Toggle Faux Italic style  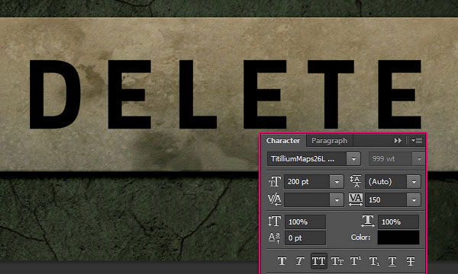(x=300, y=261)
